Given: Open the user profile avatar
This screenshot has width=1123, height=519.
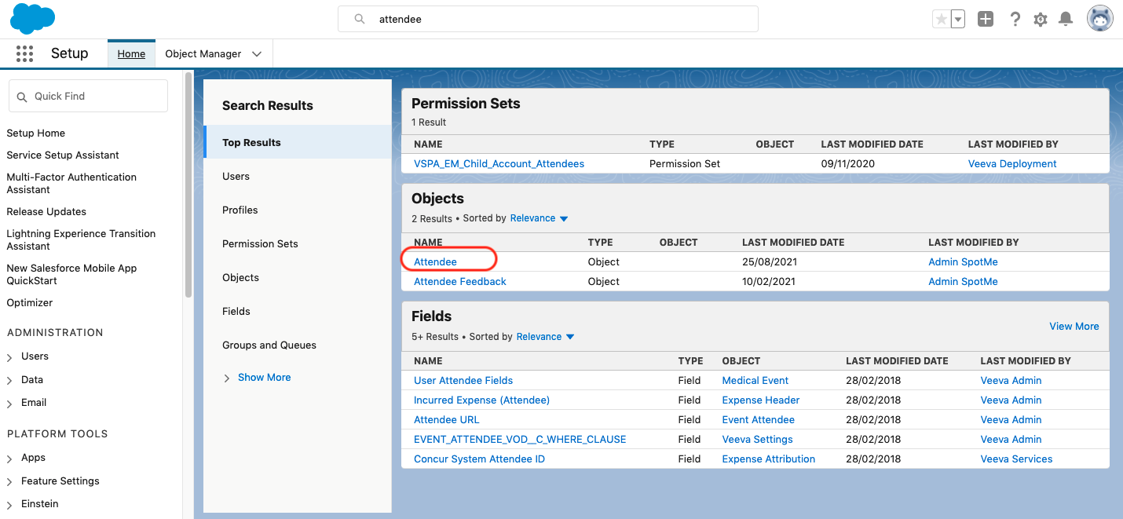Looking at the screenshot, I should coord(1100,19).
